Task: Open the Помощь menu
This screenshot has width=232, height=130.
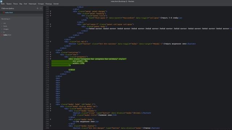Action: [x=49, y=4]
